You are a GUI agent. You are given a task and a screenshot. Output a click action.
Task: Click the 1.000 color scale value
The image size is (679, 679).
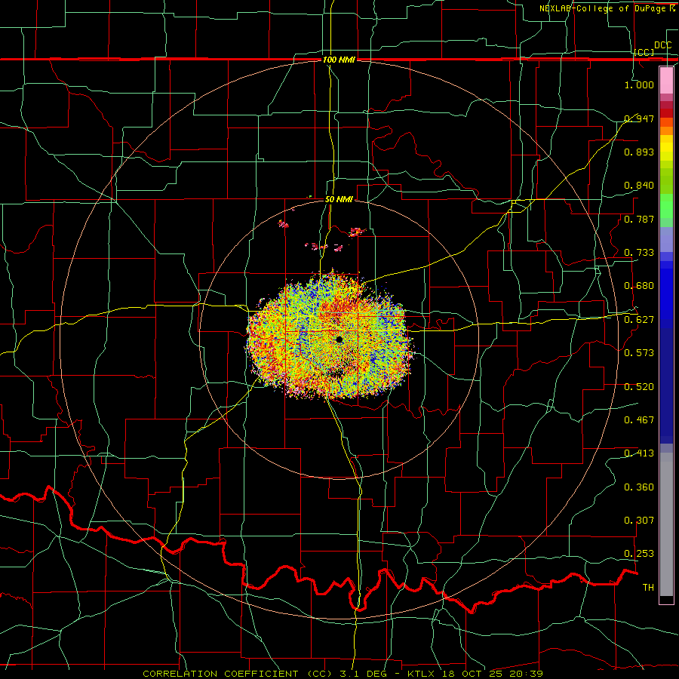pos(639,84)
